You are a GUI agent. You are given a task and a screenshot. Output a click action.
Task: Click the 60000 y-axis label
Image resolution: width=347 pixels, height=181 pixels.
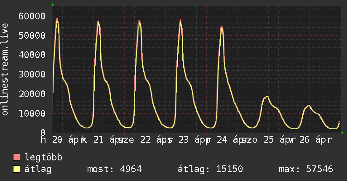pyautogui.click(x=32, y=16)
